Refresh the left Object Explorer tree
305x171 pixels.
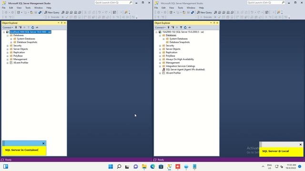pos(33,28)
